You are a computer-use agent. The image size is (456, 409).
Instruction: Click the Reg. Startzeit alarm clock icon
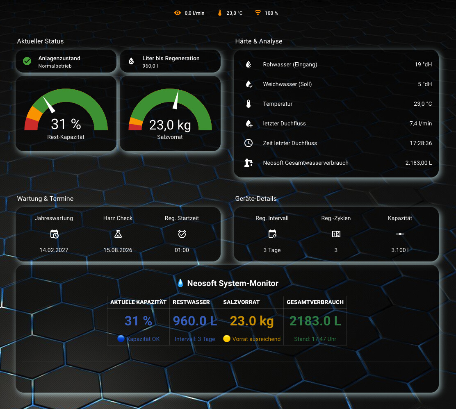coord(182,234)
